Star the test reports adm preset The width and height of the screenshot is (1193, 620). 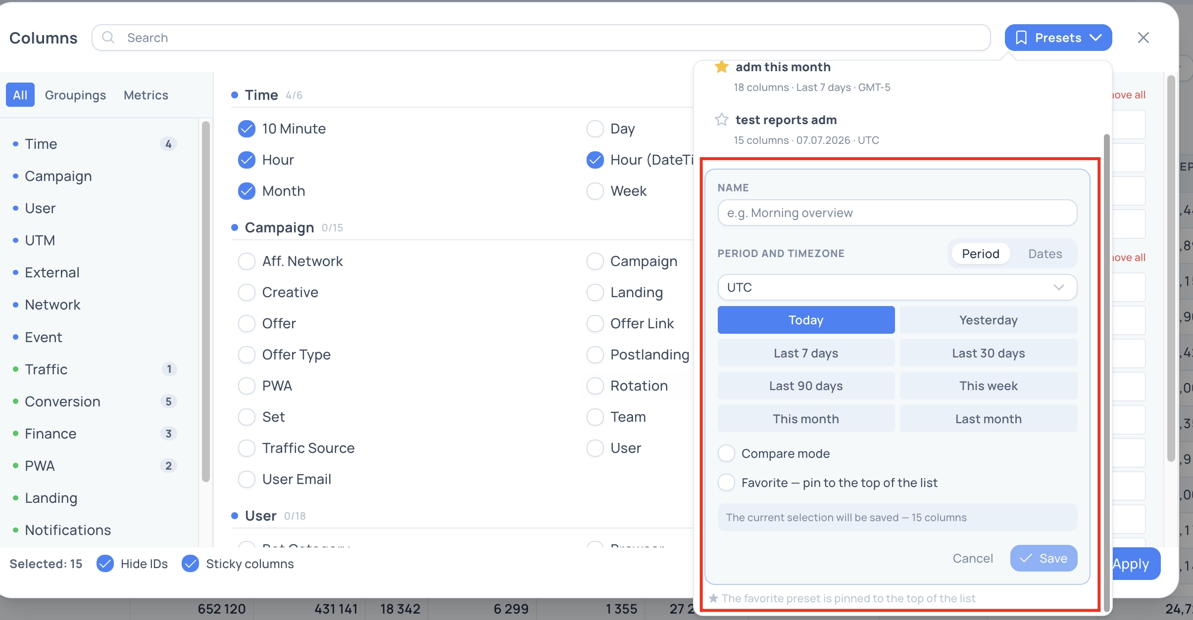point(721,120)
